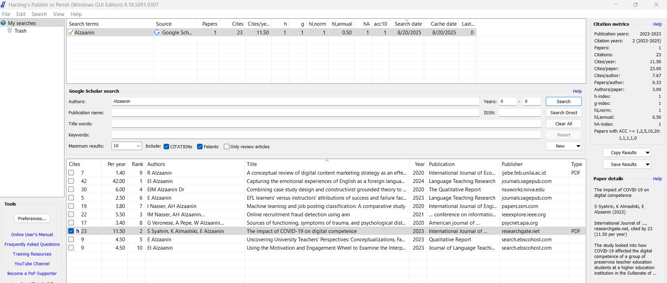
Task: Click the Publication name input field
Action: [295, 113]
